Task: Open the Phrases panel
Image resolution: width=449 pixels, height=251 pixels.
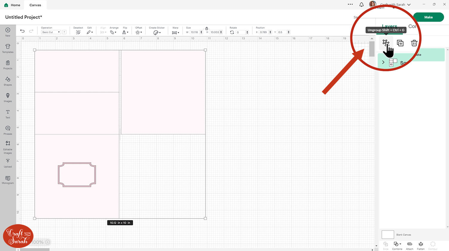Action: 8,130
